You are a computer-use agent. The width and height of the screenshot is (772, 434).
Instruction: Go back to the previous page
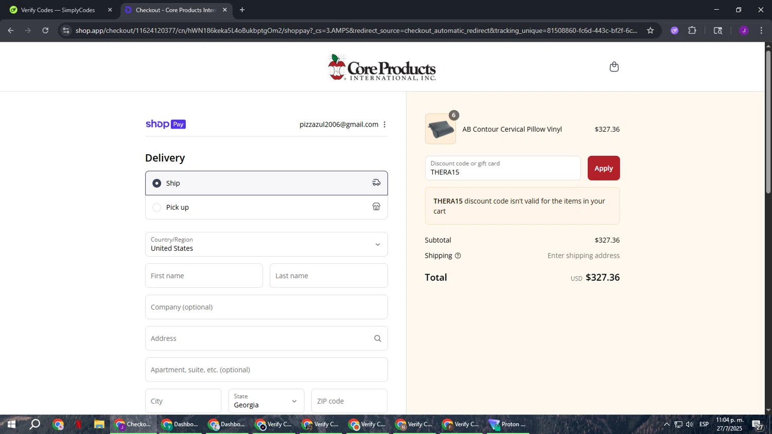[x=11, y=30]
